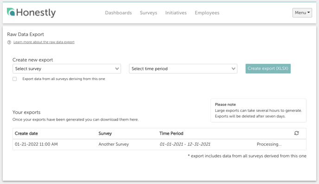The image size is (319, 184).
Task: Click the help question mark icon
Action: (9, 42)
